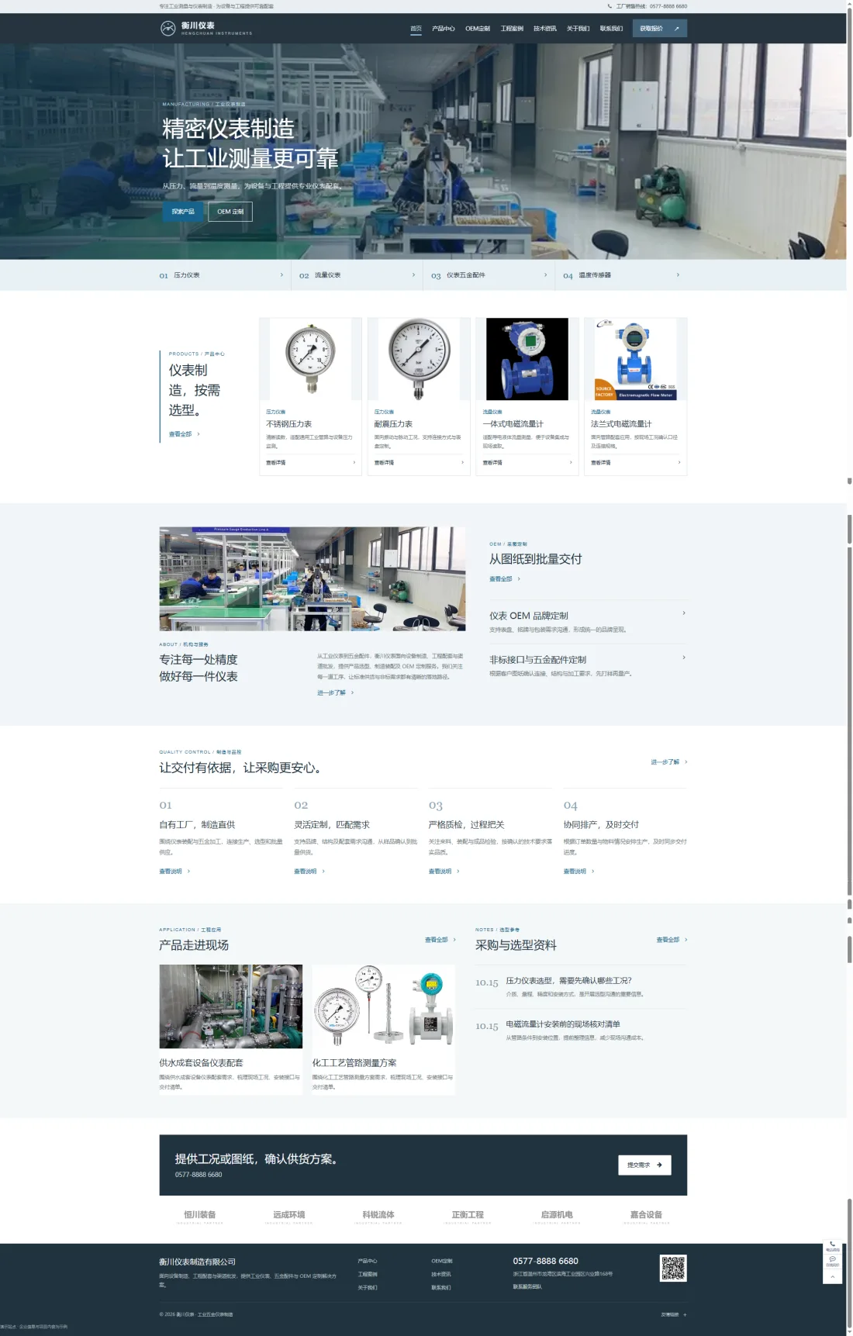The width and height of the screenshot is (853, 1336).
Task: Click chevron on 仪表五金配件 category
Action: 545,274
